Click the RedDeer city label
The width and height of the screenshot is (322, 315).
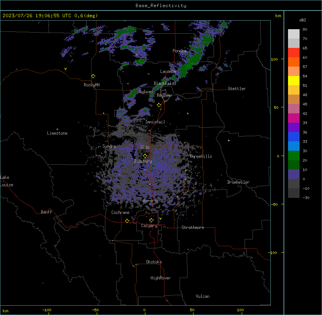click(164, 95)
